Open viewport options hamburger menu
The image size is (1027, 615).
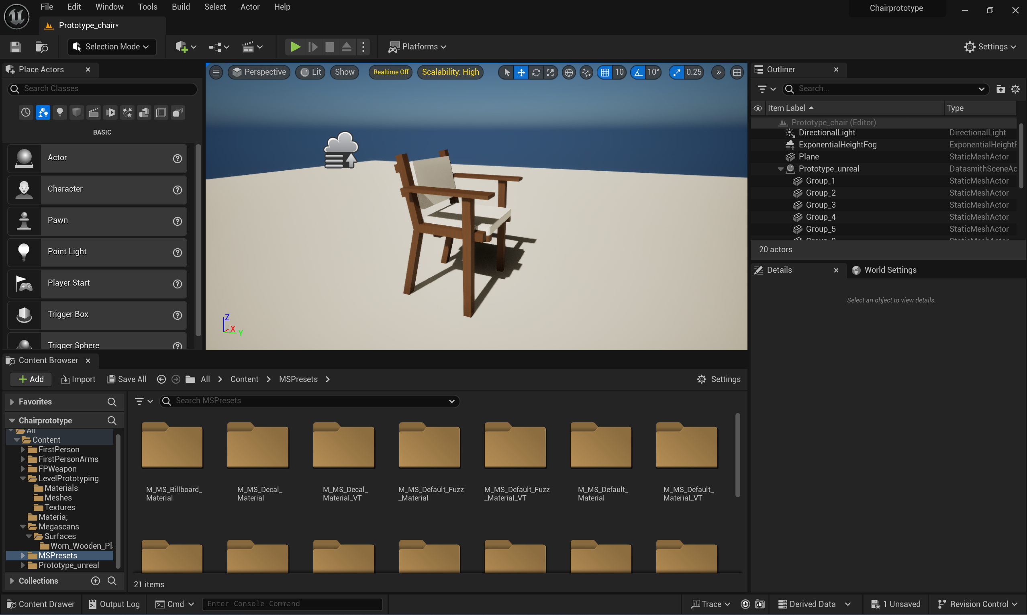click(216, 73)
